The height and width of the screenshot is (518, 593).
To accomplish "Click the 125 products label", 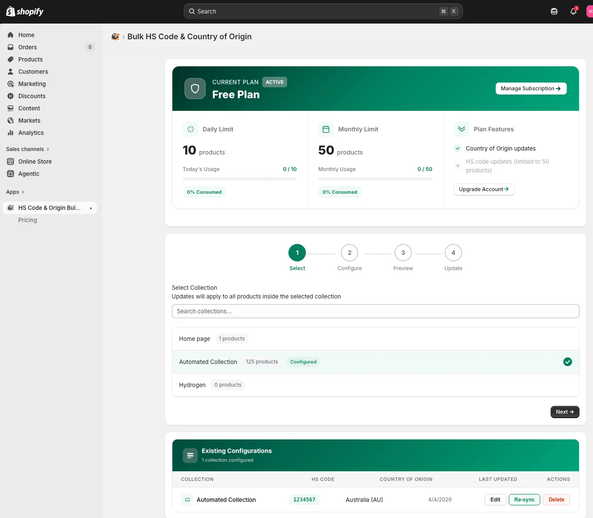I will (262, 362).
